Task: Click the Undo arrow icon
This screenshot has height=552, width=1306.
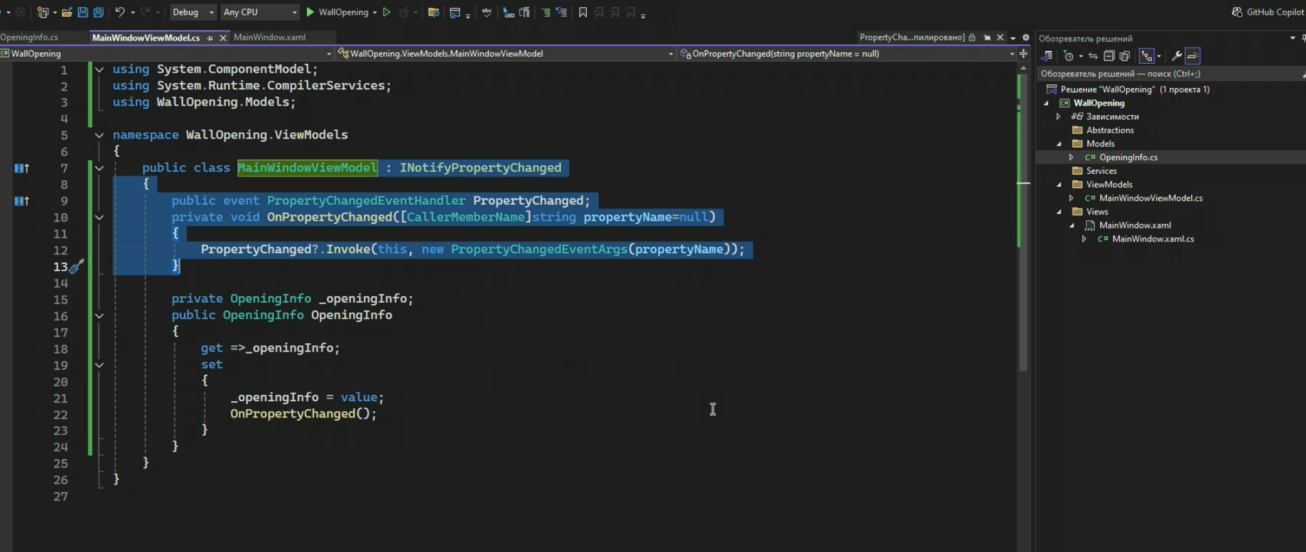Action: click(x=120, y=12)
